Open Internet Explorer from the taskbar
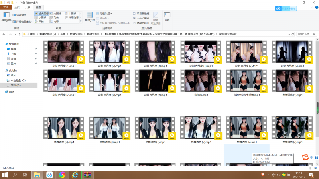Screen dimensions: 319x179 (x=75, y=175)
